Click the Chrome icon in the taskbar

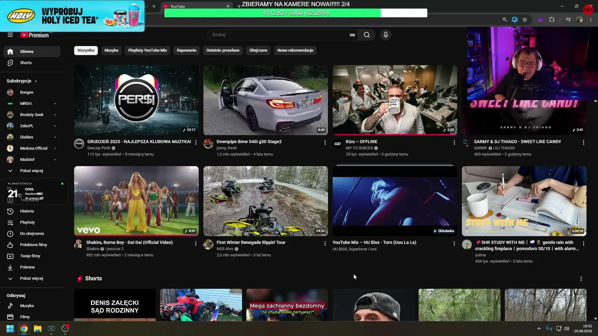[x=24, y=329]
